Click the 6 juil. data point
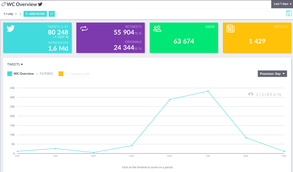This screenshot has width=293, height=172. point(170,99)
